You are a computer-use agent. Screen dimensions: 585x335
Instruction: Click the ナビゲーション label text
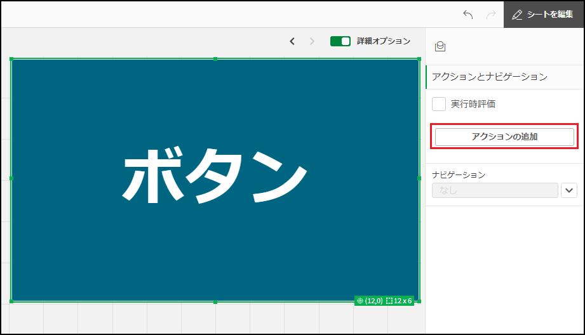pos(459,174)
